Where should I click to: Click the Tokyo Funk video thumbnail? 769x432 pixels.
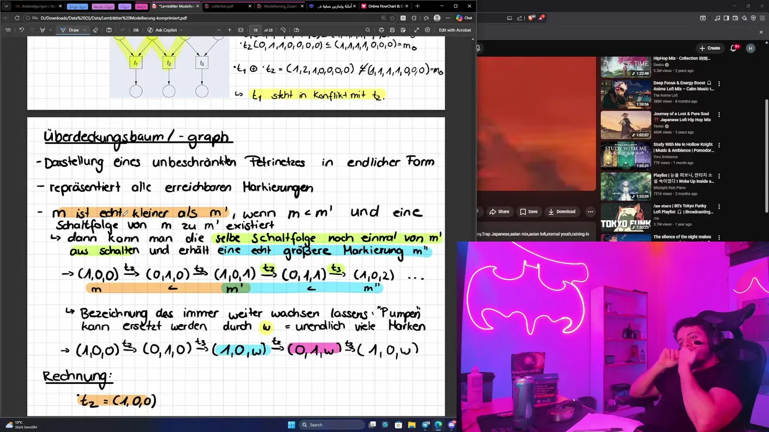pos(625,217)
